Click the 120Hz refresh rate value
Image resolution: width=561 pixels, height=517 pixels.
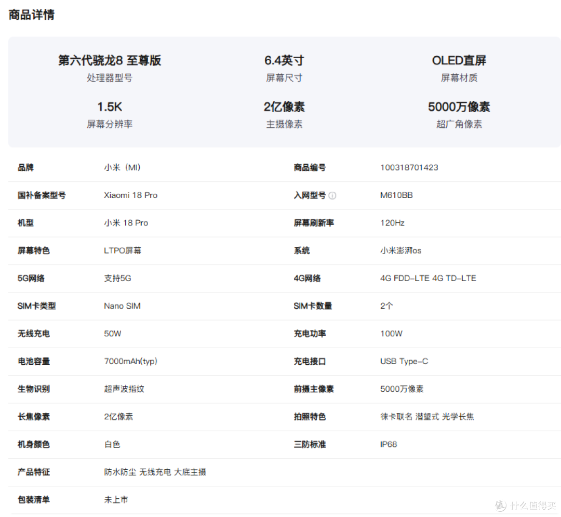click(392, 223)
